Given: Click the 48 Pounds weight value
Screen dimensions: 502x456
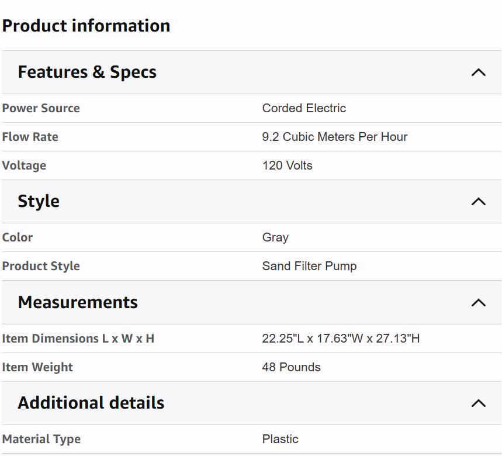Looking at the screenshot, I should [291, 367].
